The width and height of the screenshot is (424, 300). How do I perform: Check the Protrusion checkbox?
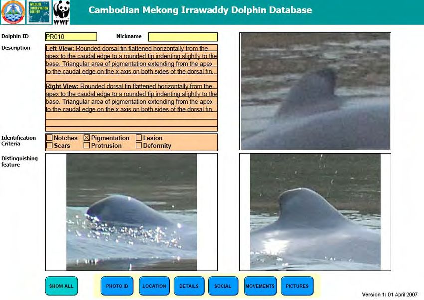(x=87, y=146)
